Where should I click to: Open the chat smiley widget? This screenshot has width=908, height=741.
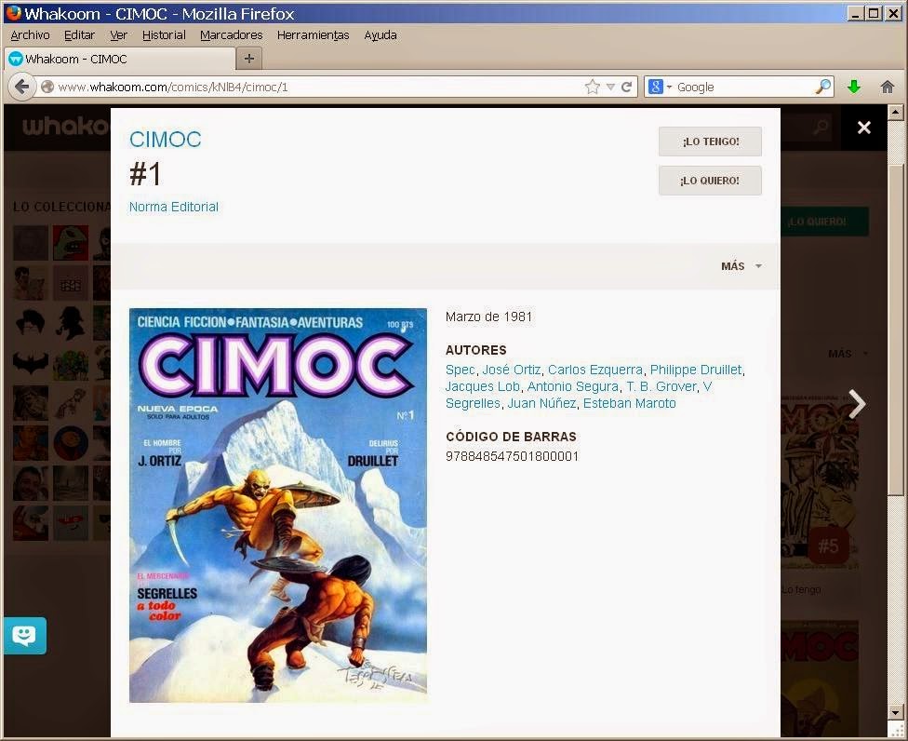pos(24,636)
